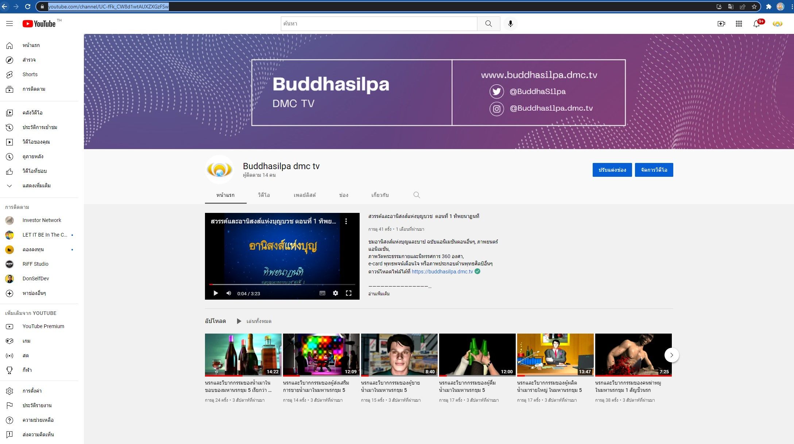Open Shorts in the sidebar
The image size is (794, 444).
(30, 74)
